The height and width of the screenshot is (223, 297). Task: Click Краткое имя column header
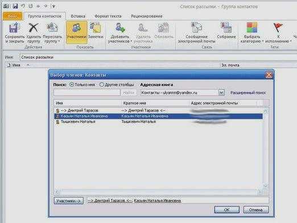point(155,103)
